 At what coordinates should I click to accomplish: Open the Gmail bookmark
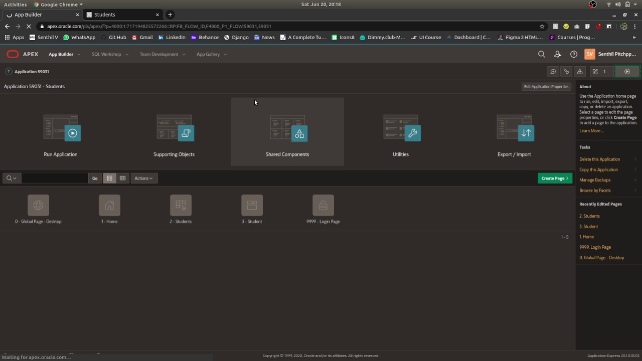tap(142, 37)
